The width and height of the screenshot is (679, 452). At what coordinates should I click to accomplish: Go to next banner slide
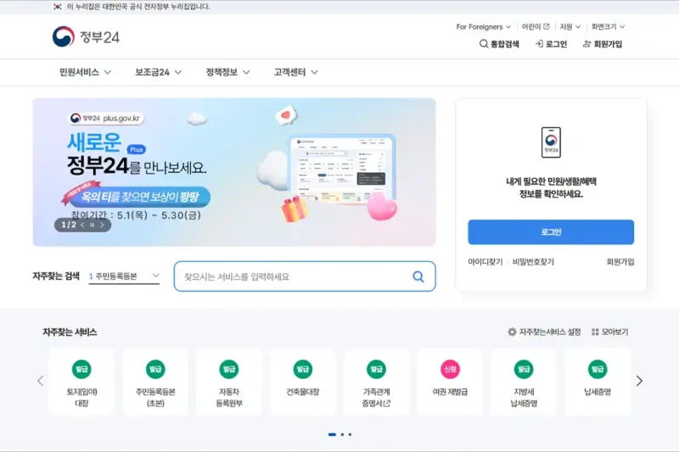[x=102, y=225]
